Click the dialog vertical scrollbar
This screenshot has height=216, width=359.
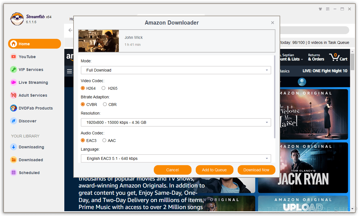[x=275, y=97]
